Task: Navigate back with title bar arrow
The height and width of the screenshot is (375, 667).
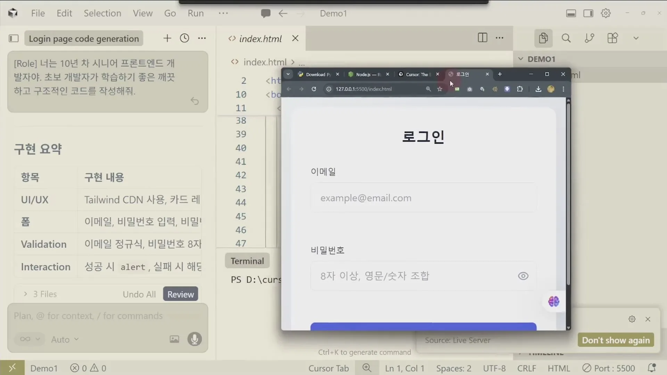Action: click(x=283, y=14)
